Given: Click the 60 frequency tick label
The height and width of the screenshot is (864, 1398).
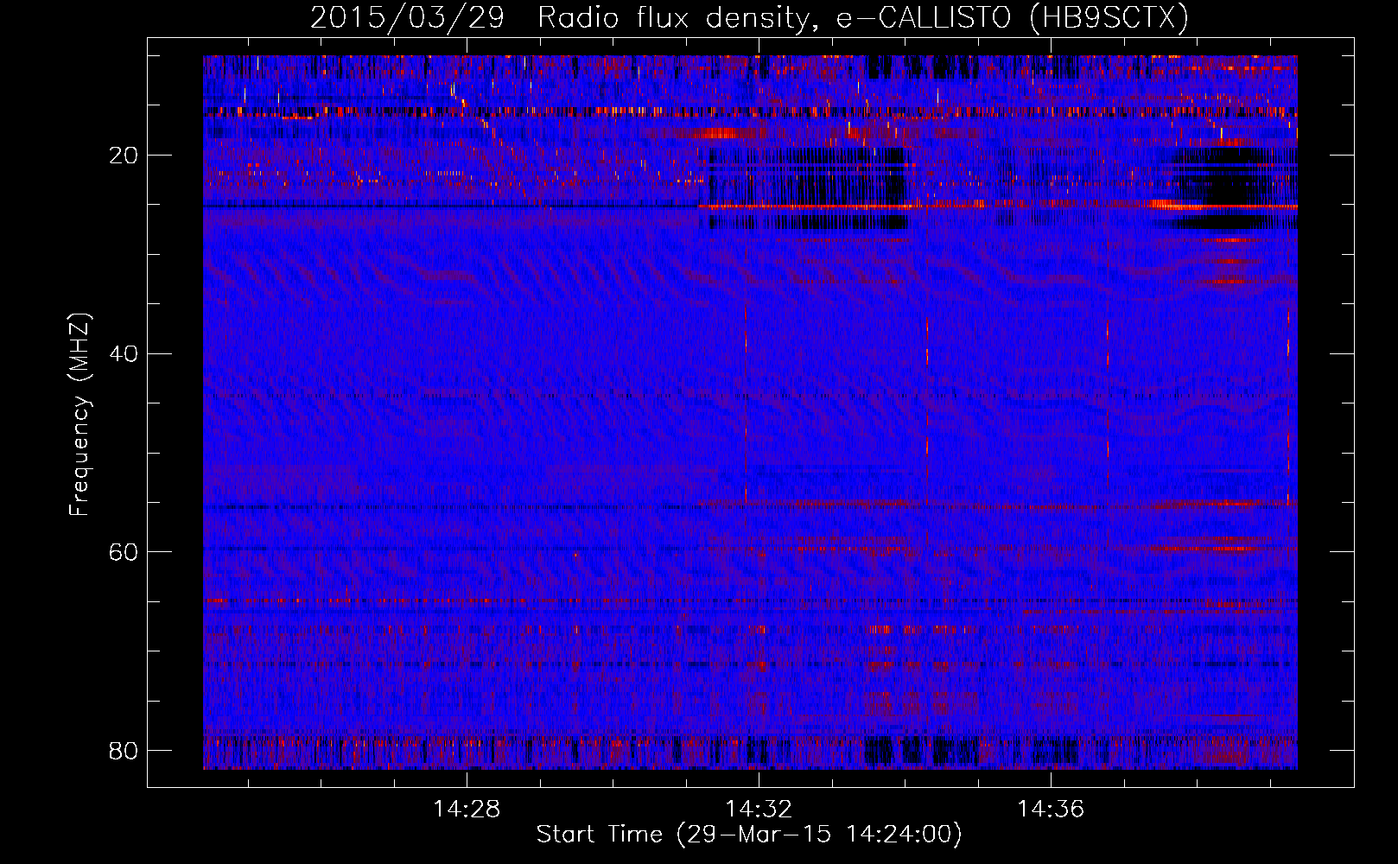Looking at the screenshot, I should pyautogui.click(x=124, y=552).
